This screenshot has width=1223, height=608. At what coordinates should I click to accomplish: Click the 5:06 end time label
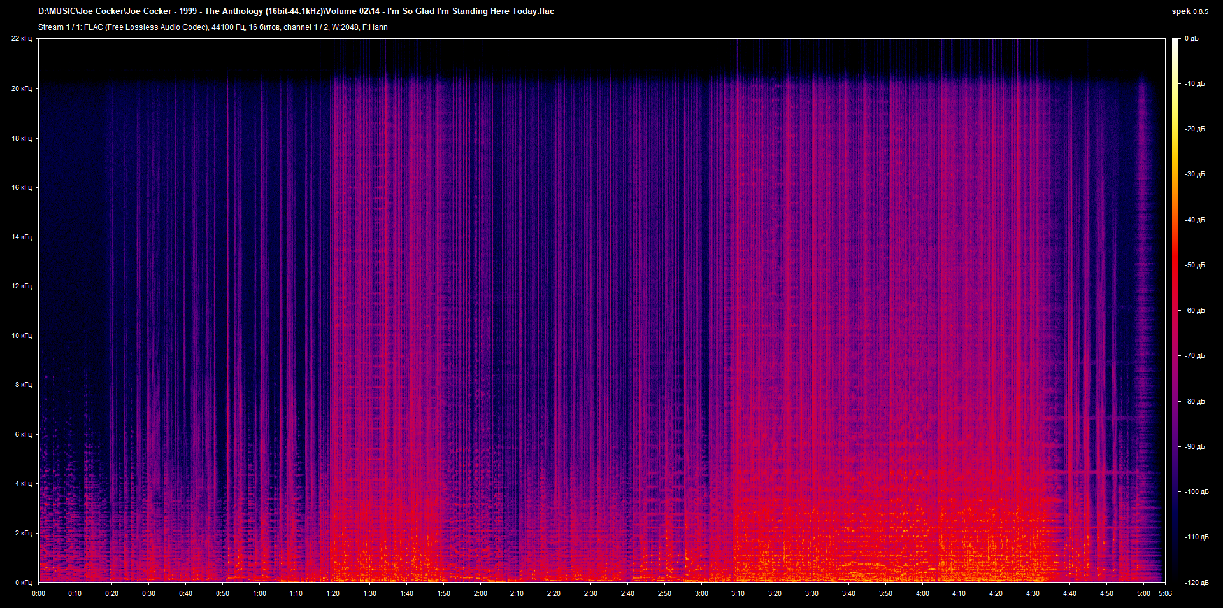(1165, 593)
